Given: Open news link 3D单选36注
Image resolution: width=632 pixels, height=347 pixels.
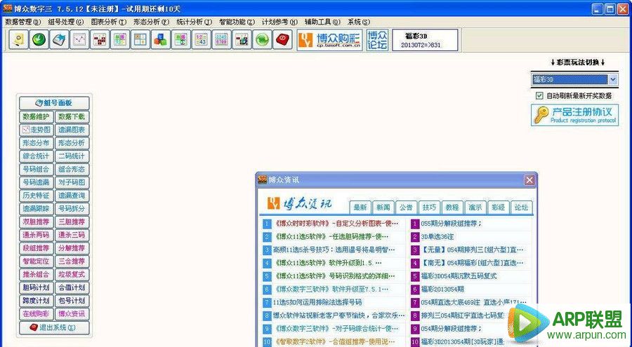Looking at the screenshot, I should click(x=437, y=237).
